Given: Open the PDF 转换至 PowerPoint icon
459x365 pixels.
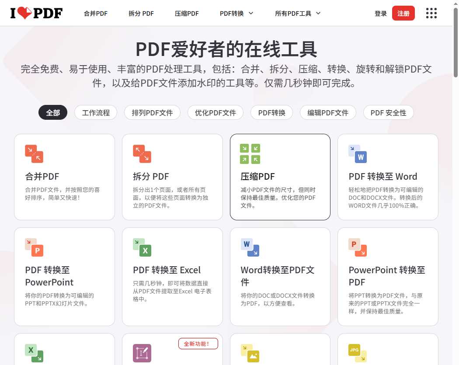Looking at the screenshot, I should (x=34, y=247).
